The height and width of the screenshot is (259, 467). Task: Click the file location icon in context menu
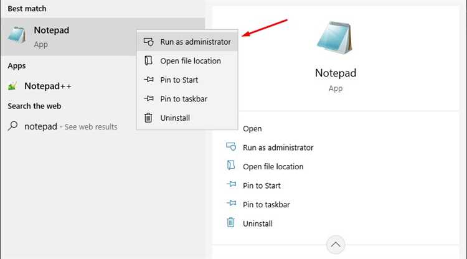(x=148, y=61)
